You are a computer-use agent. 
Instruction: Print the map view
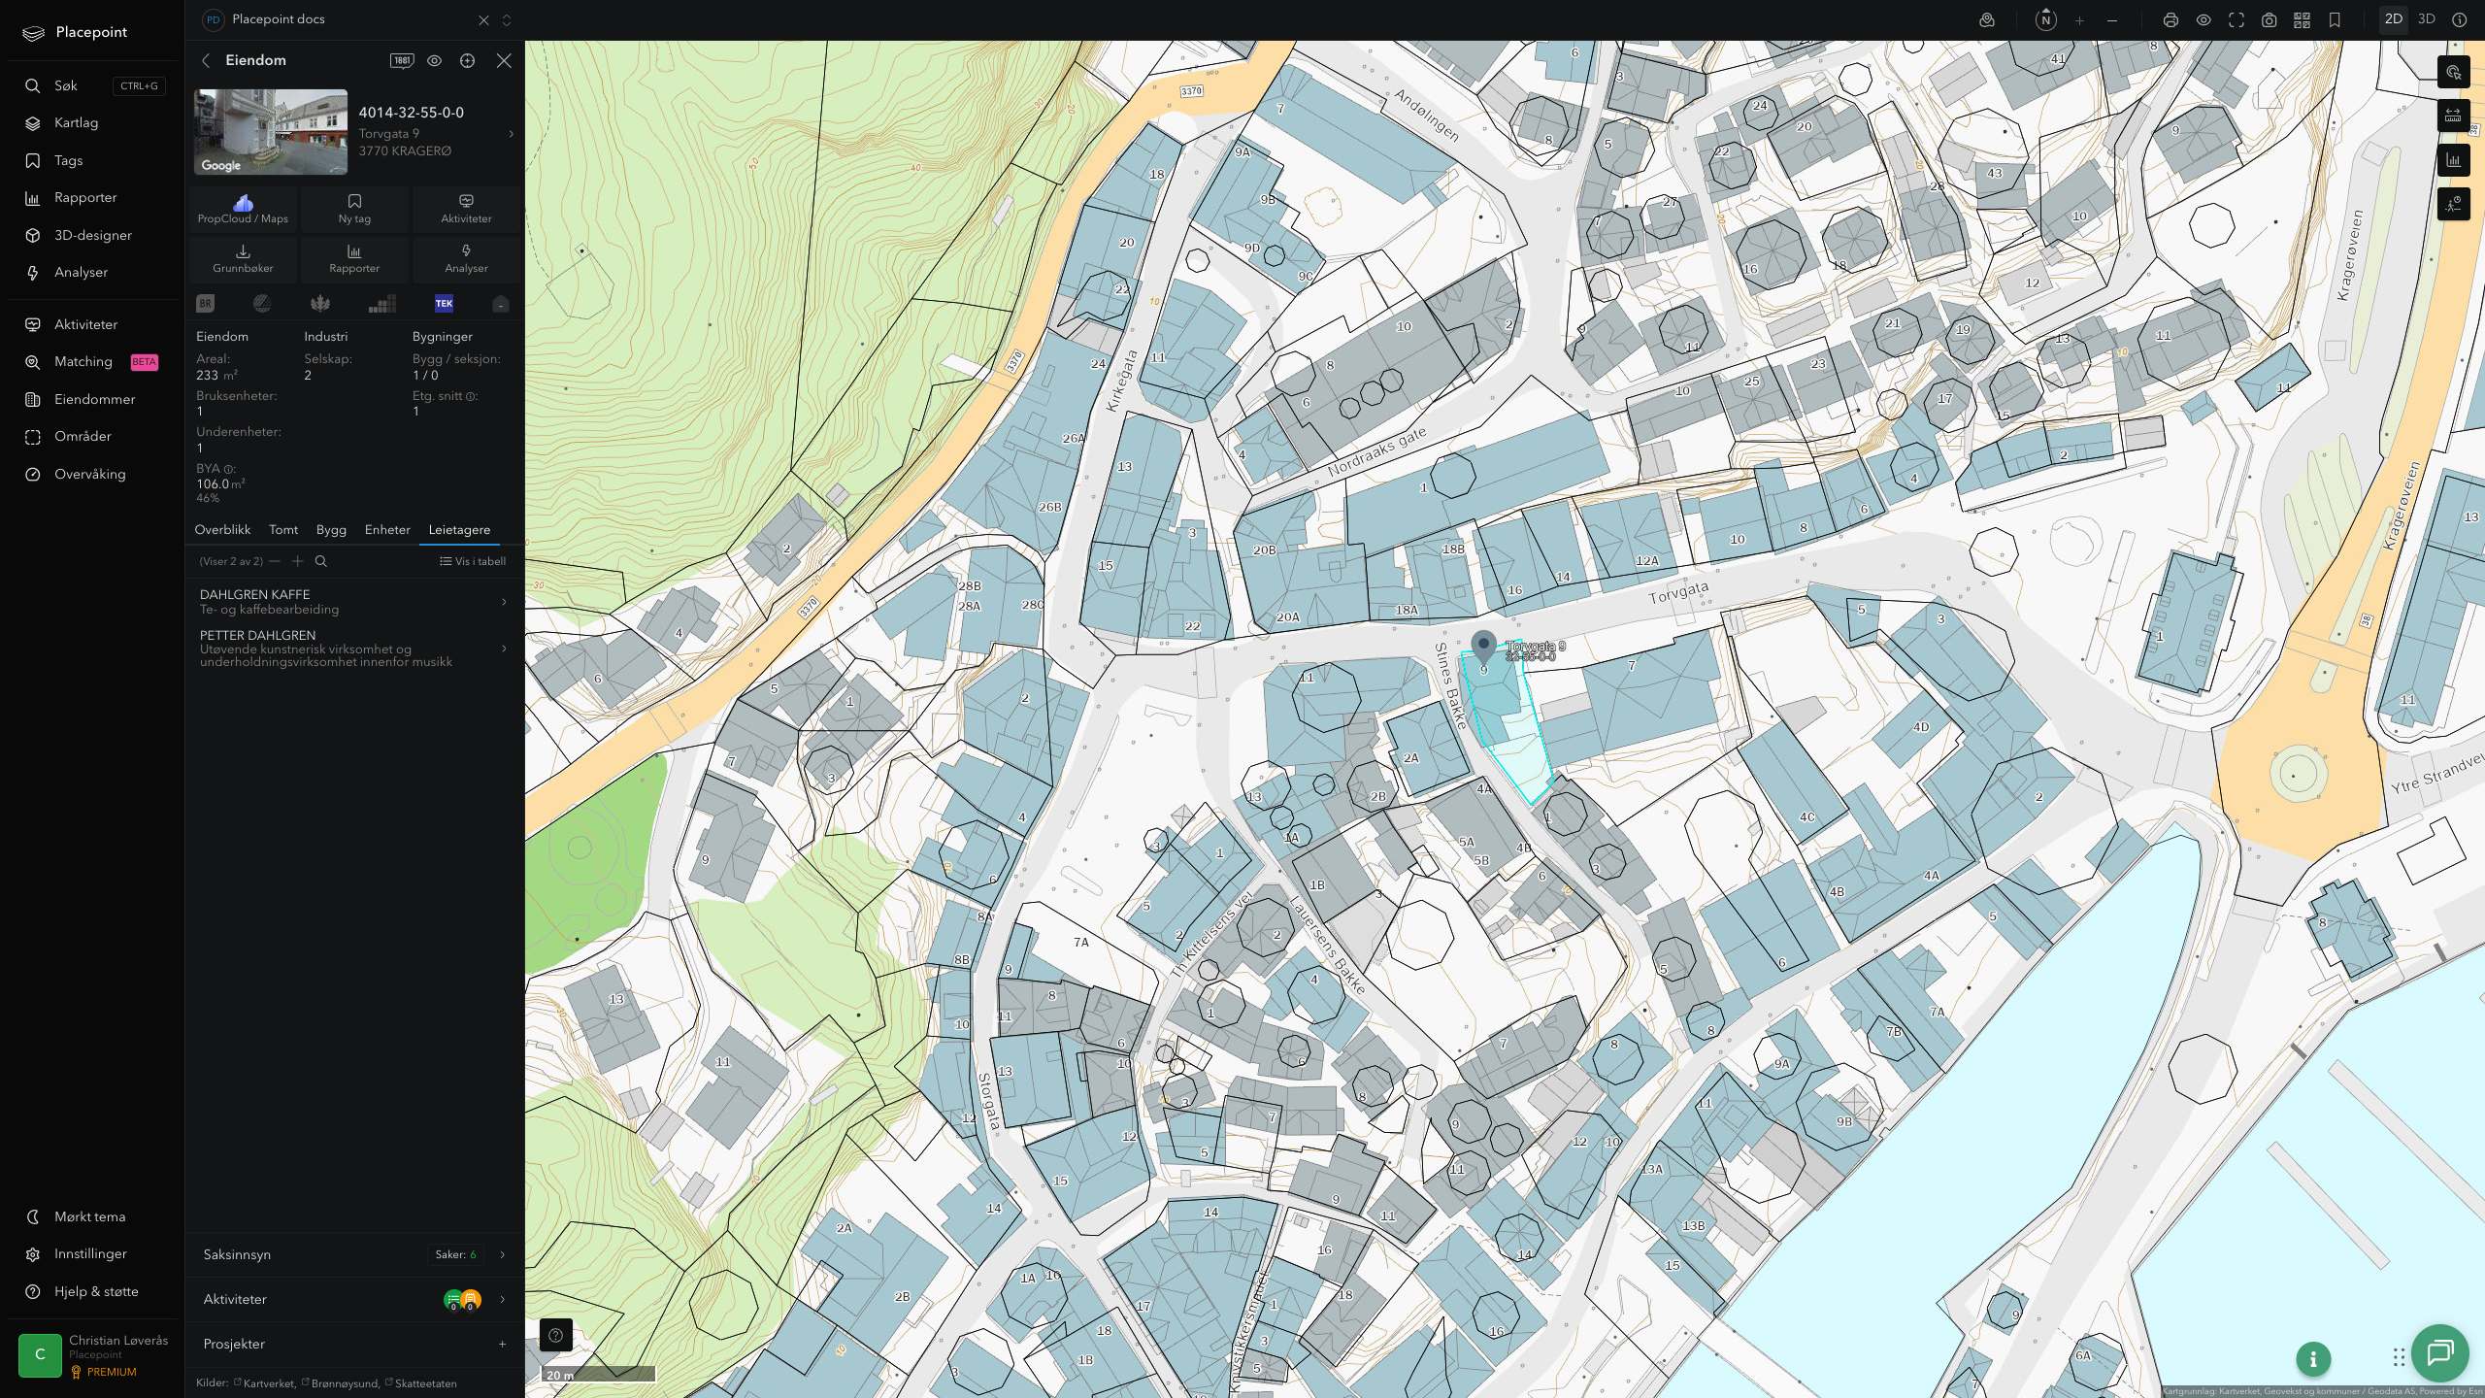pyautogui.click(x=2170, y=19)
